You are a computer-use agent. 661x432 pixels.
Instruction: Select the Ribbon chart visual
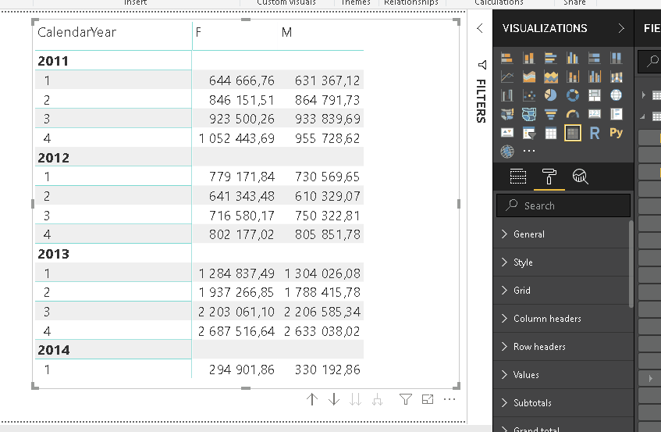(x=616, y=77)
